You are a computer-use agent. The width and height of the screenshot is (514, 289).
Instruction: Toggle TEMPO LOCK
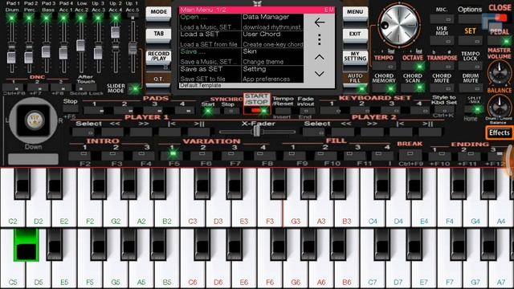[x=471, y=67]
